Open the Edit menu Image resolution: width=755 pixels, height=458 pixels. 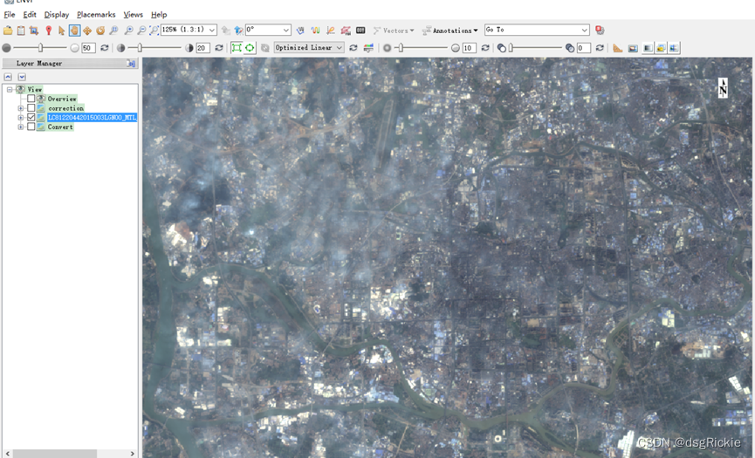click(x=30, y=15)
